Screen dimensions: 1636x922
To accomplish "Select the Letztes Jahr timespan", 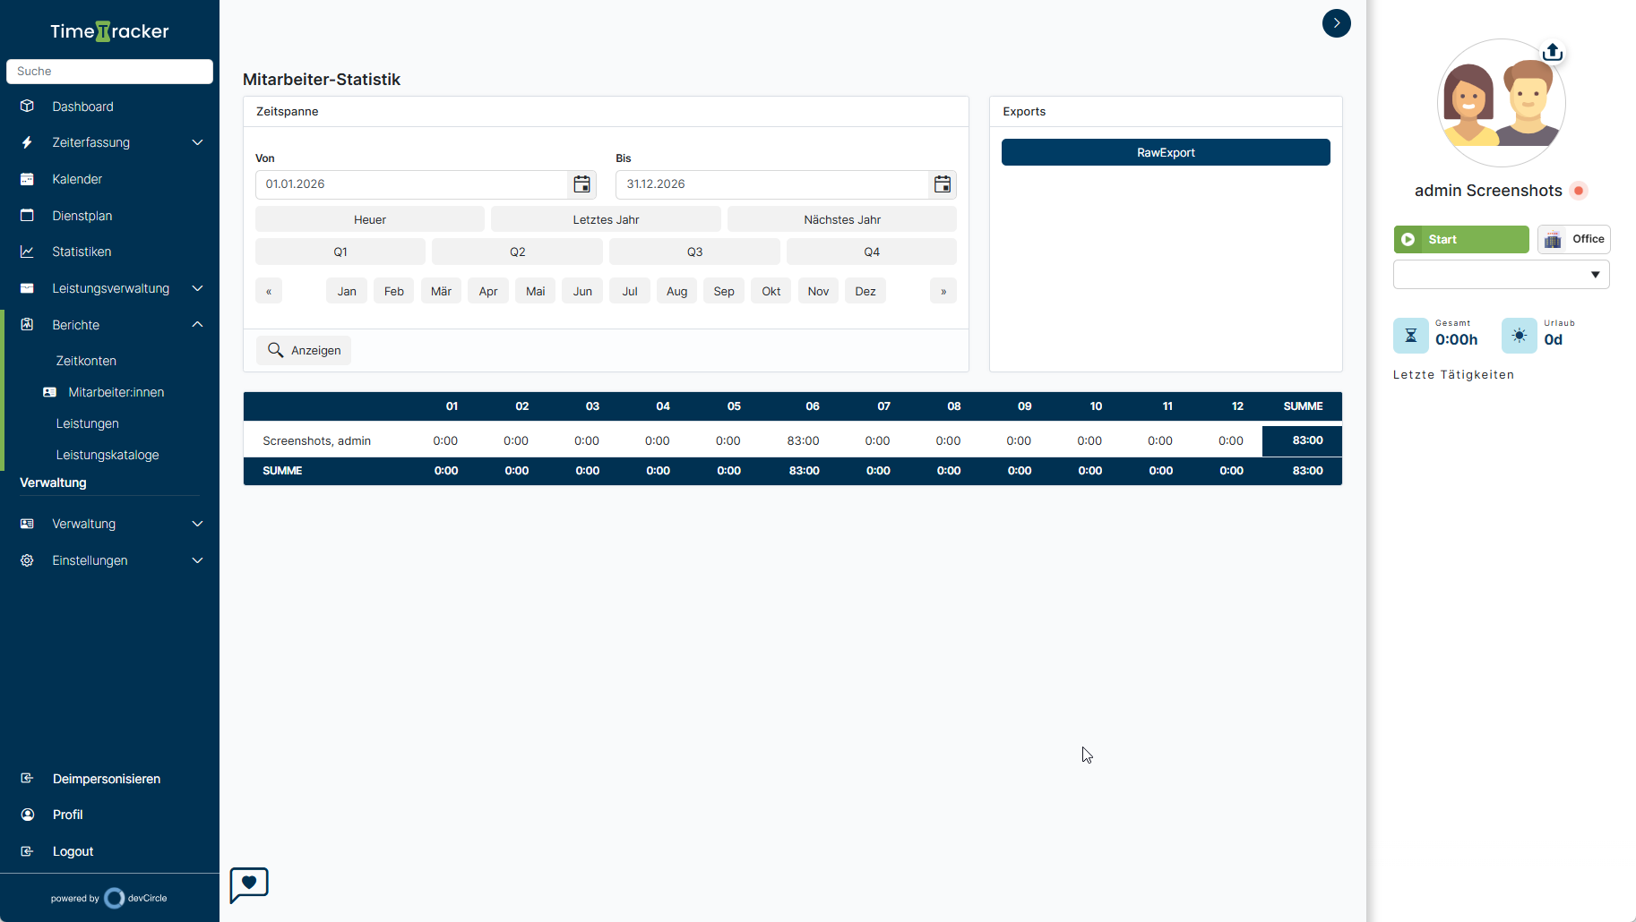I will pyautogui.click(x=606, y=219).
